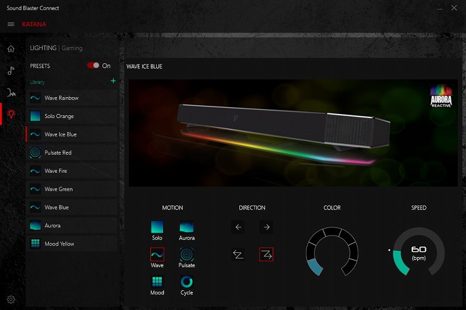466x310 pixels.
Task: Select the Wave Green preset
Action: click(72, 189)
